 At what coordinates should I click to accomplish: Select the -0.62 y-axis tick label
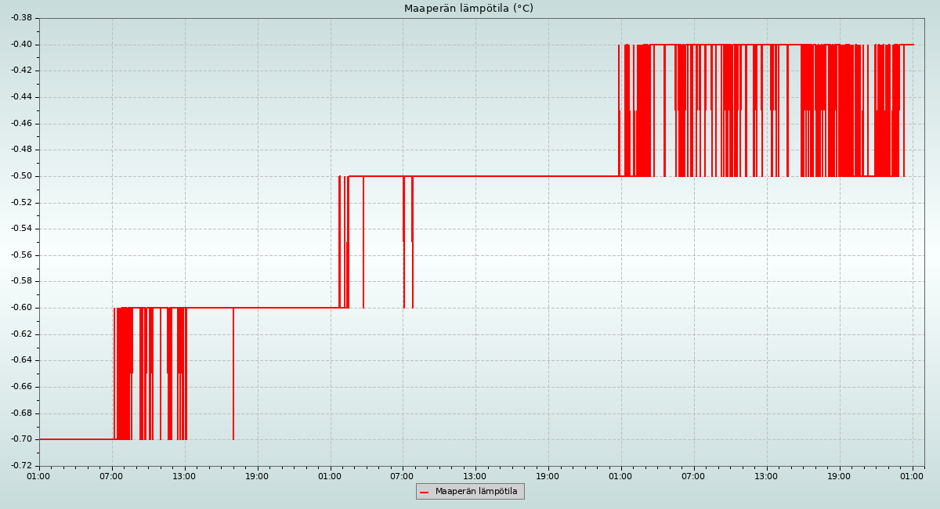tap(22, 334)
